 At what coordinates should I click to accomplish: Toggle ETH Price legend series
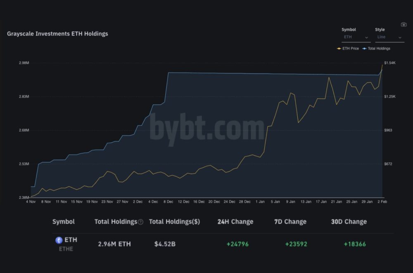coord(348,48)
